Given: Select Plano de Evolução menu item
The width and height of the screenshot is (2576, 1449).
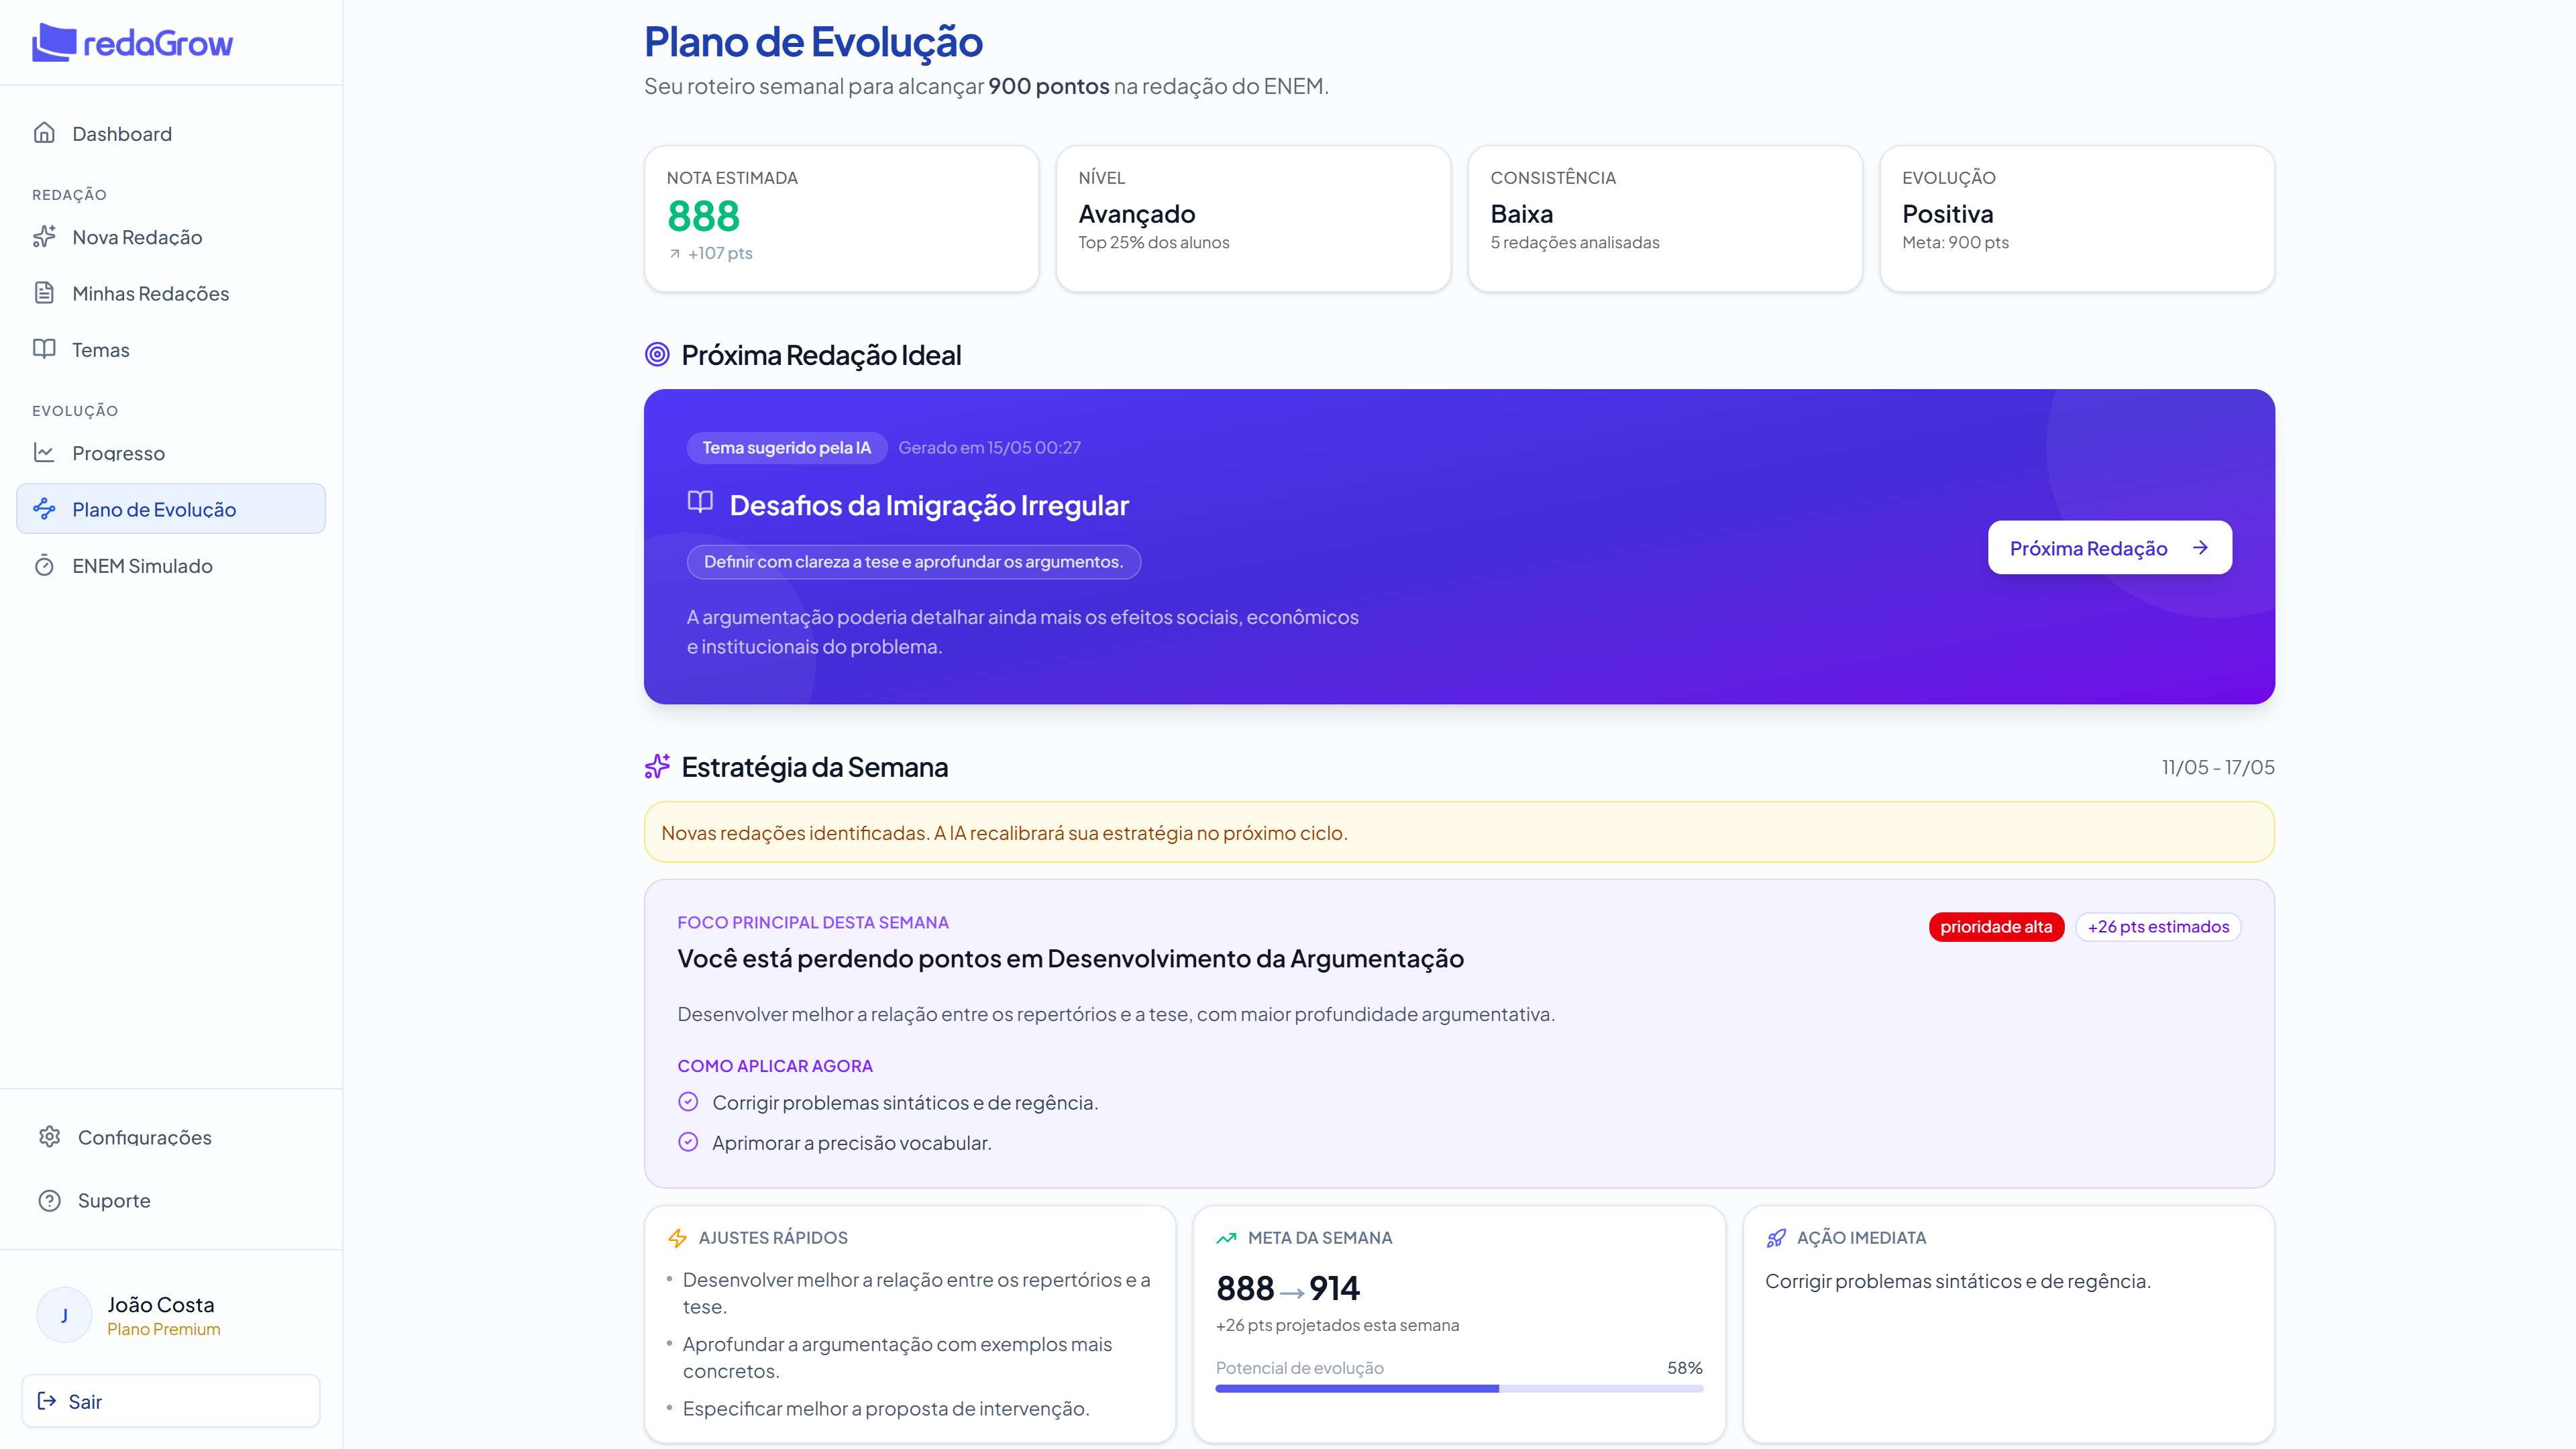Looking at the screenshot, I should pyautogui.click(x=171, y=509).
